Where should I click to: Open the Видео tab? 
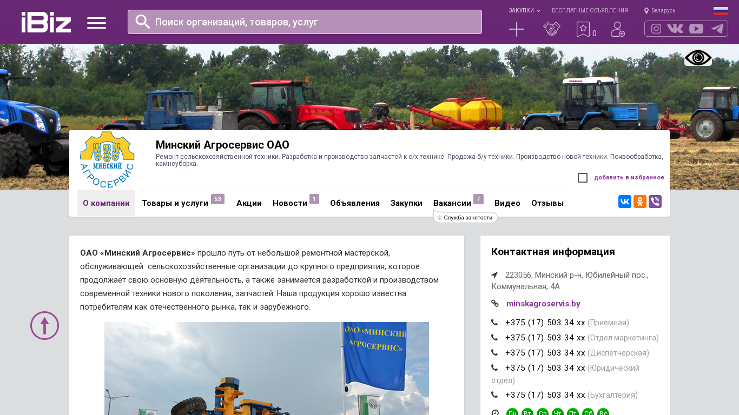click(x=507, y=203)
